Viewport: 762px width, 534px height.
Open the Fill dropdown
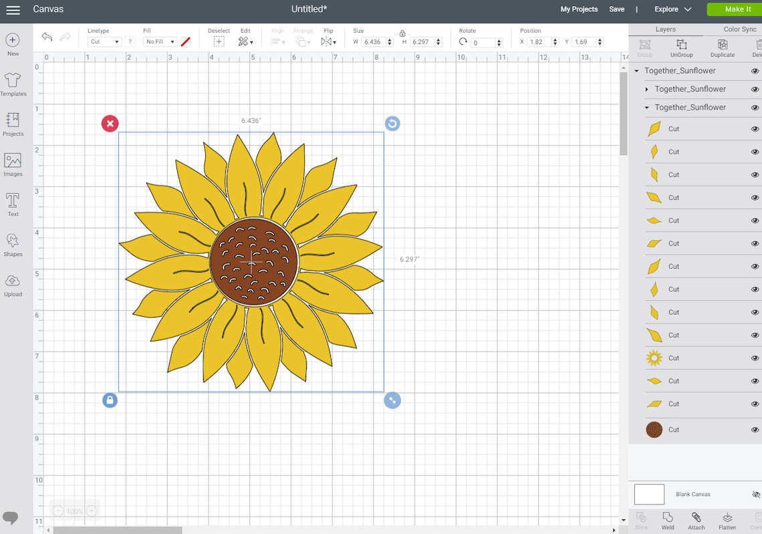(159, 41)
